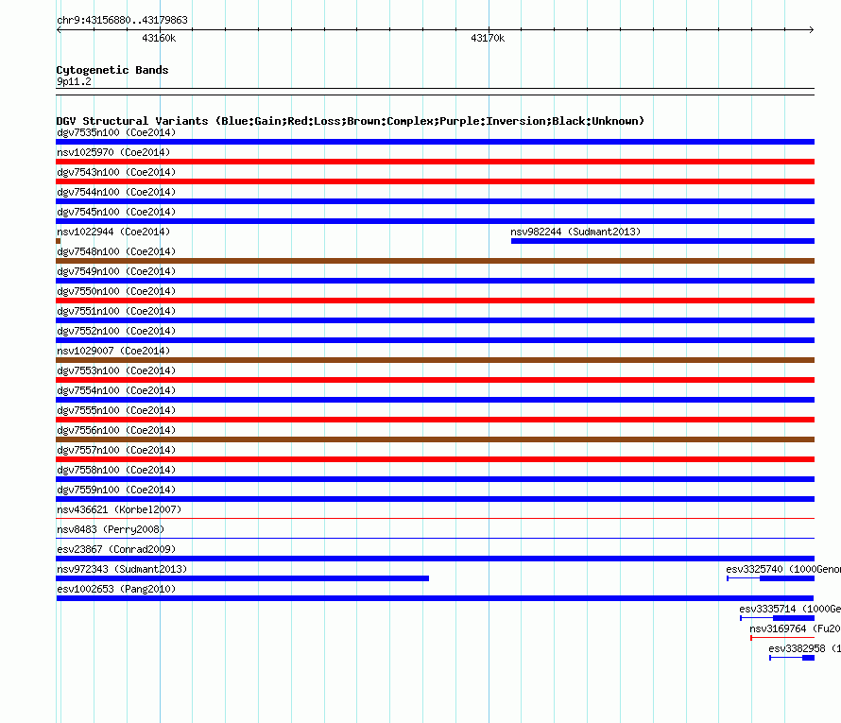841x723 pixels.
Task: Click the thin red line of nsv436621
Action: (435, 519)
